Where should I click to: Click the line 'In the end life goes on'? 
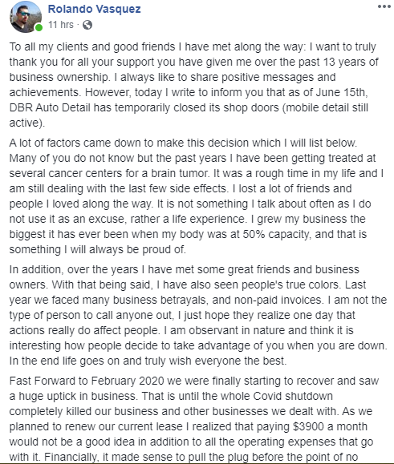click(x=148, y=361)
